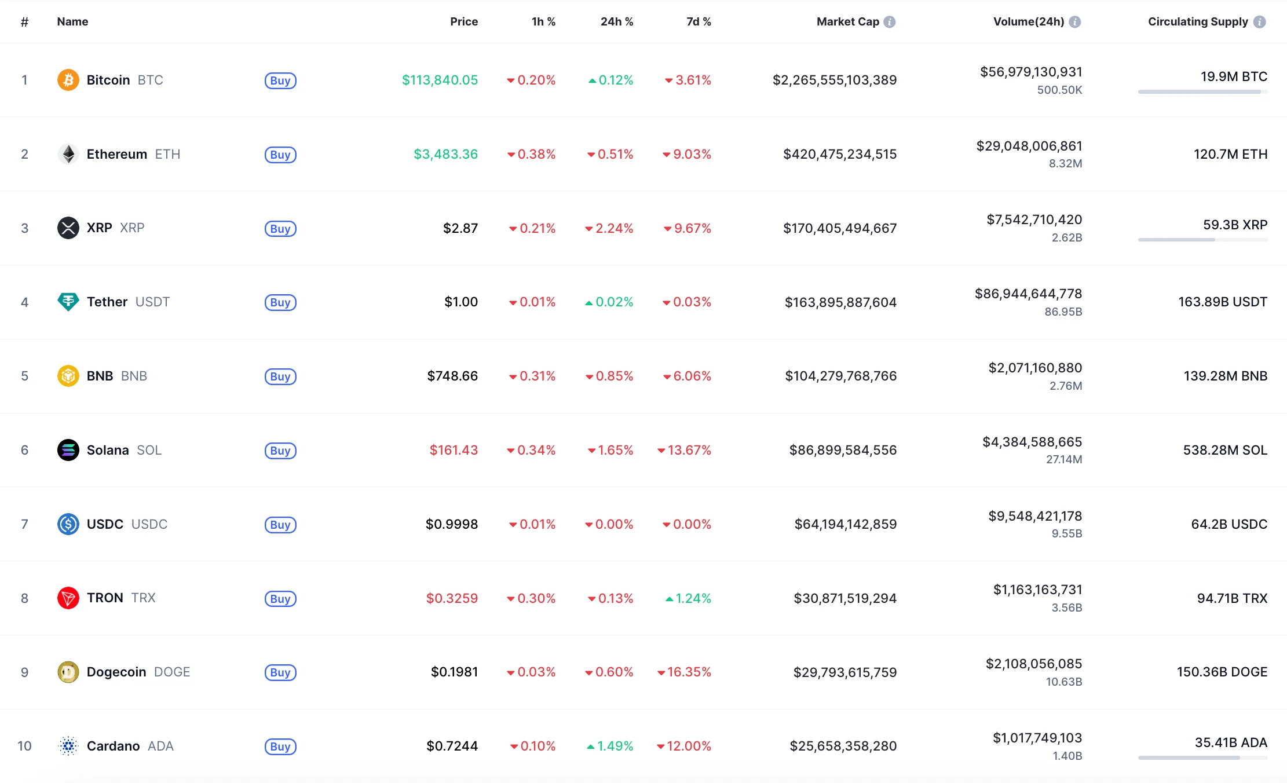Click the Market Cap info icon
This screenshot has width=1287, height=783.
tap(890, 22)
